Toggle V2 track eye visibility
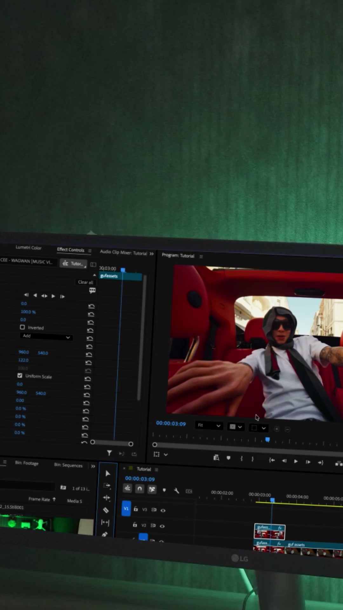Image resolution: width=343 pixels, height=610 pixels. click(x=162, y=526)
